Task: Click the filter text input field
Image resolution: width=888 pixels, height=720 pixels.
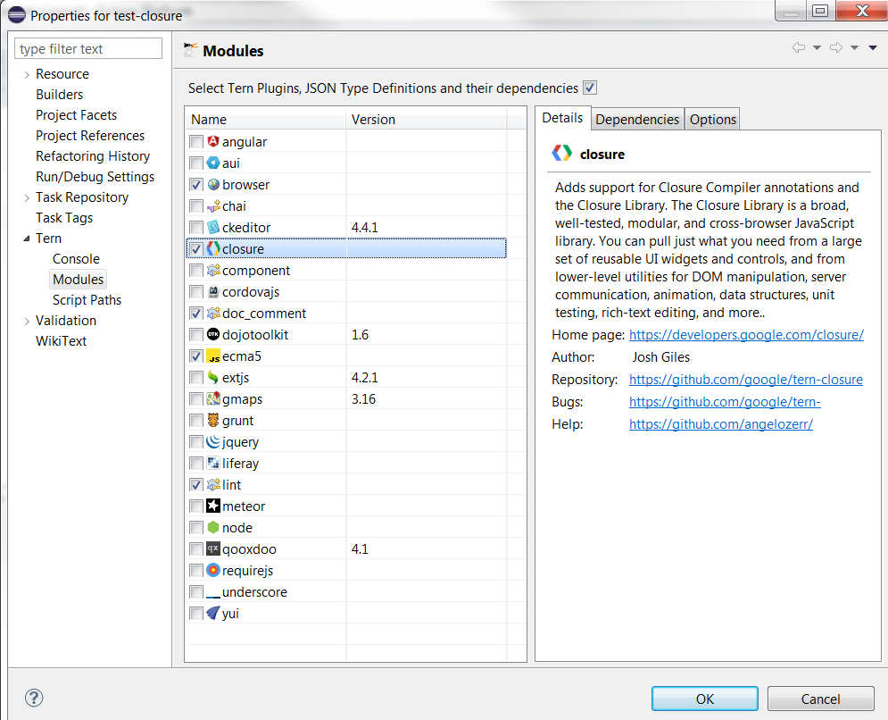Action: pos(87,47)
